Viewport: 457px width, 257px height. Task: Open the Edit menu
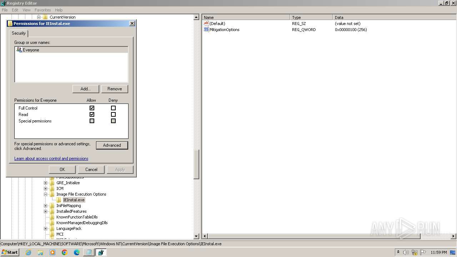(15, 10)
